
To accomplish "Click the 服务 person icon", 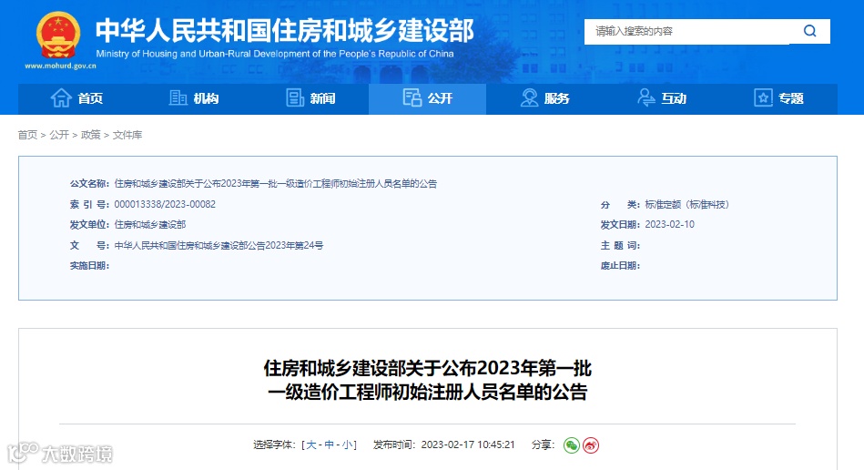I will (x=529, y=98).
